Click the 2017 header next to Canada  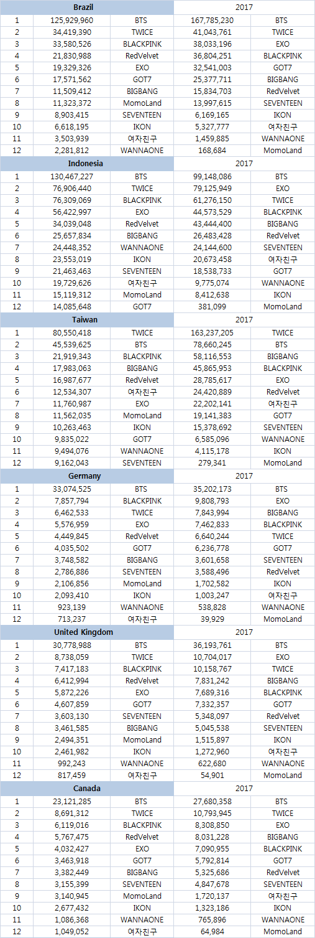244,789
